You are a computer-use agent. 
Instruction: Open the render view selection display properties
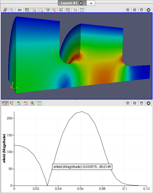tap(82, 10)
